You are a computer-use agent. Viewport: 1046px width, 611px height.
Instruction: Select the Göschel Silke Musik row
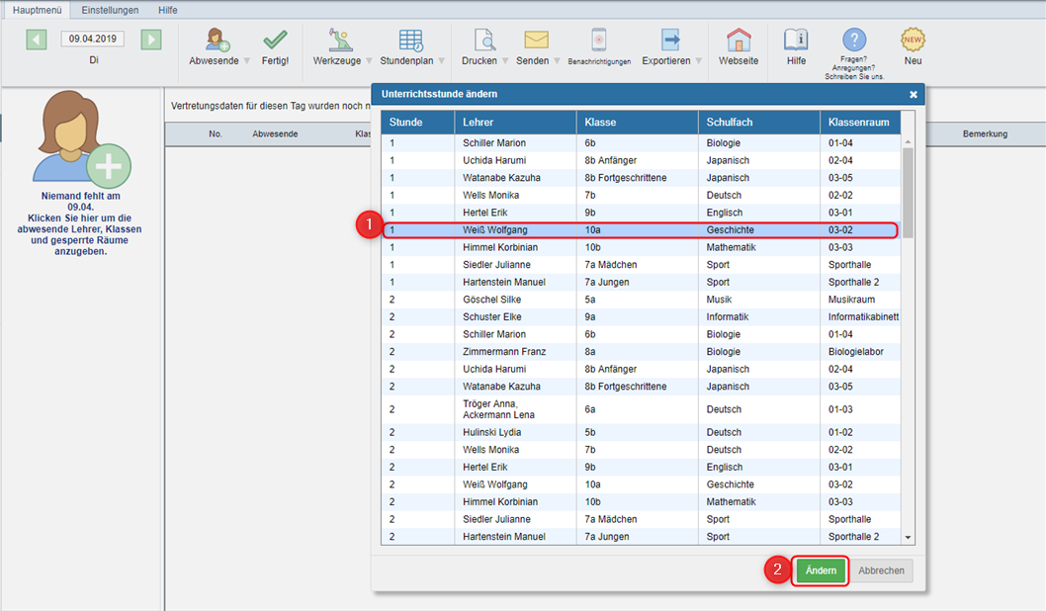[x=641, y=300]
